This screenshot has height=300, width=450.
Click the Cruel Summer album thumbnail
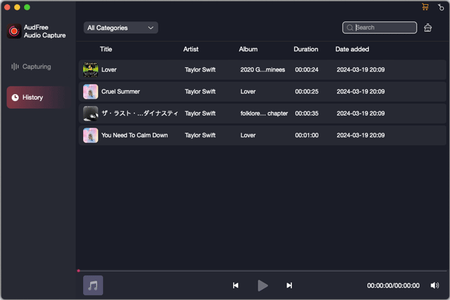coord(91,91)
